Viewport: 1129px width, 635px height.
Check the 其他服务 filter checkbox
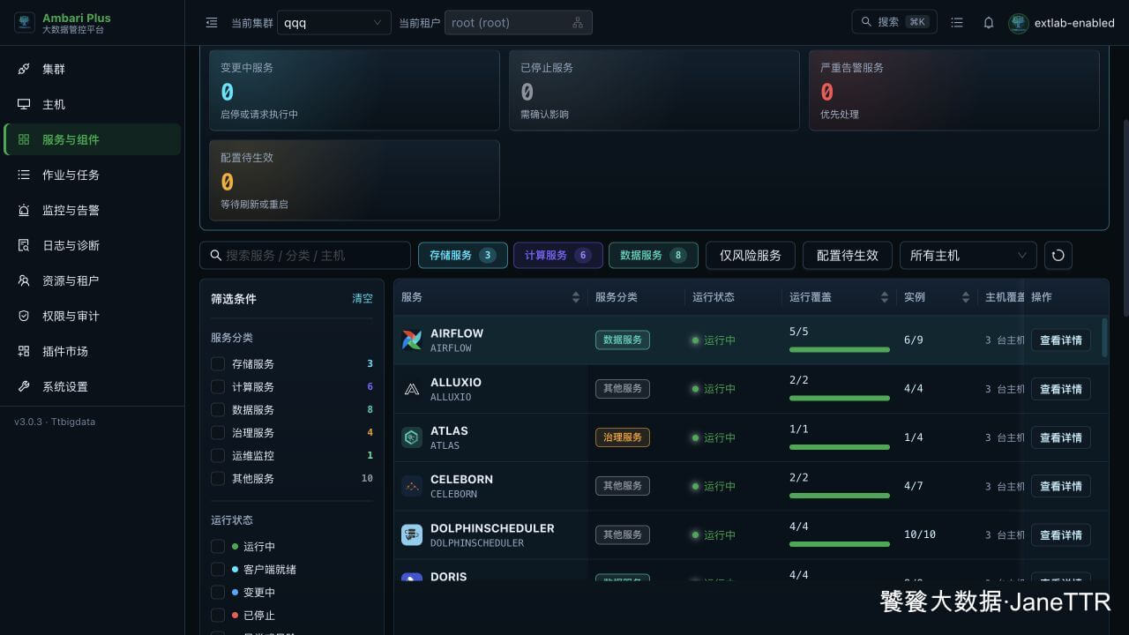[x=218, y=478]
